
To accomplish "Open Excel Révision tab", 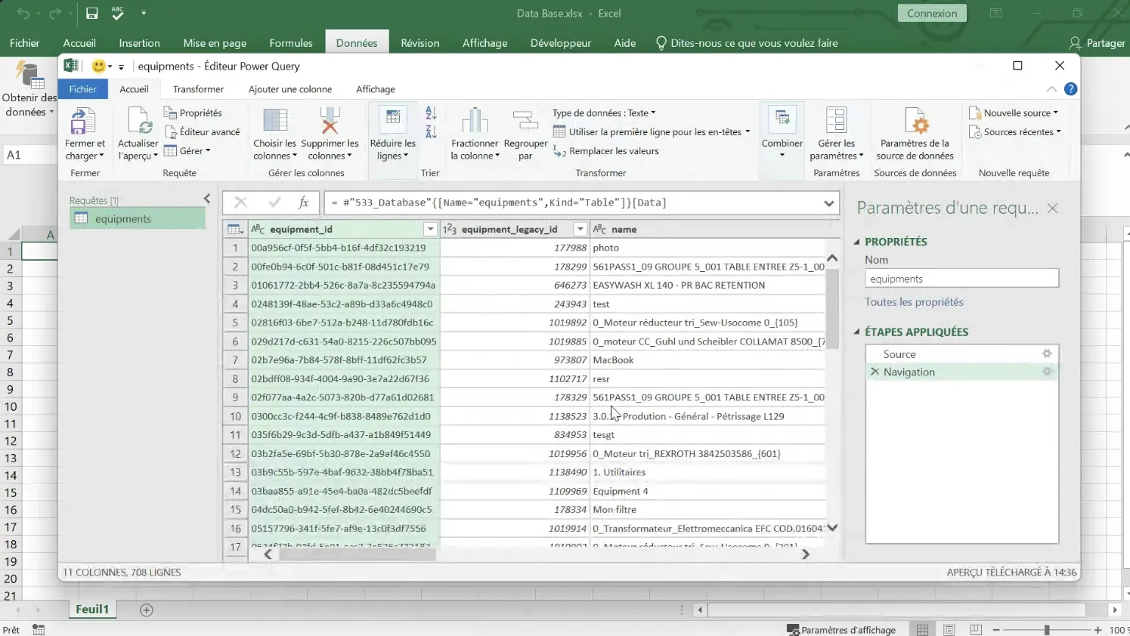I will coord(420,43).
